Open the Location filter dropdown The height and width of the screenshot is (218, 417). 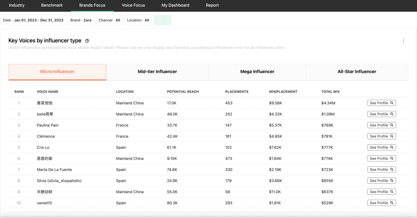pyautogui.click(x=138, y=20)
